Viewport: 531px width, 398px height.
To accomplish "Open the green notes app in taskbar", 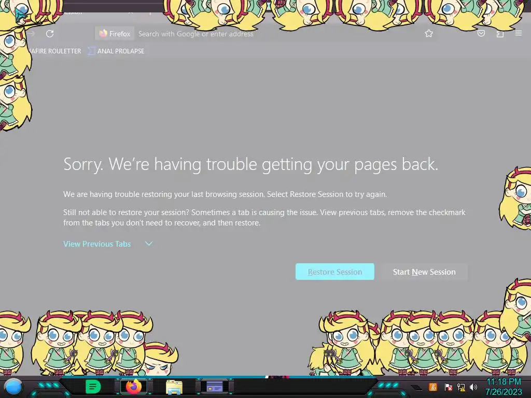I will [x=93, y=387].
